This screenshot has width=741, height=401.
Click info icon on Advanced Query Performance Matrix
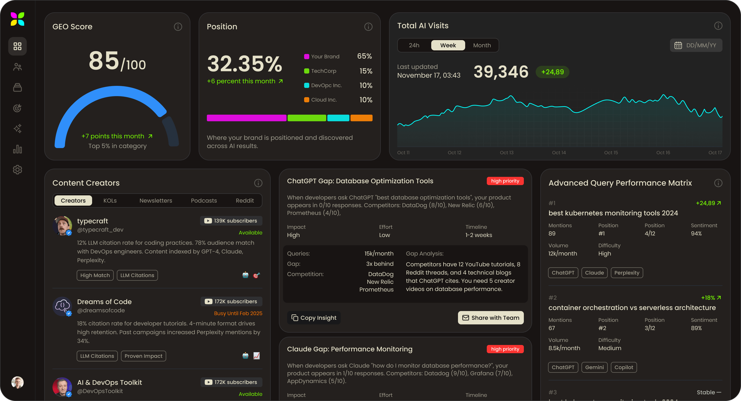[718, 183]
